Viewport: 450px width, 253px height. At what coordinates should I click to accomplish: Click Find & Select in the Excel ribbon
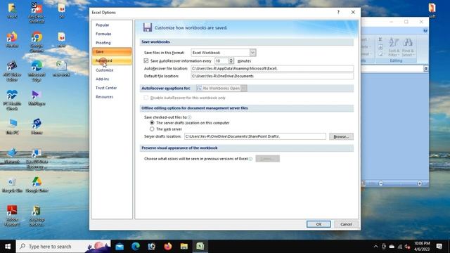point(408,47)
